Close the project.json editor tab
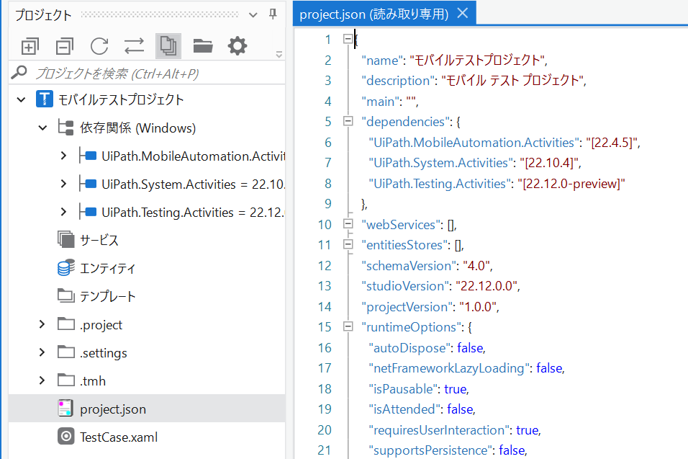Viewport: 688px width, 459px height. (463, 13)
